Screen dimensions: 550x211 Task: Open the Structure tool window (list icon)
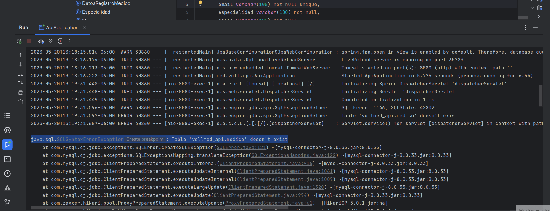point(7,116)
